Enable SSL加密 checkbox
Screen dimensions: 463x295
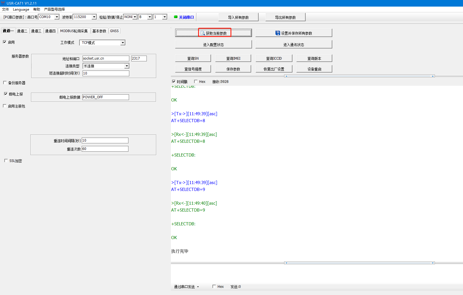pyautogui.click(x=6, y=161)
